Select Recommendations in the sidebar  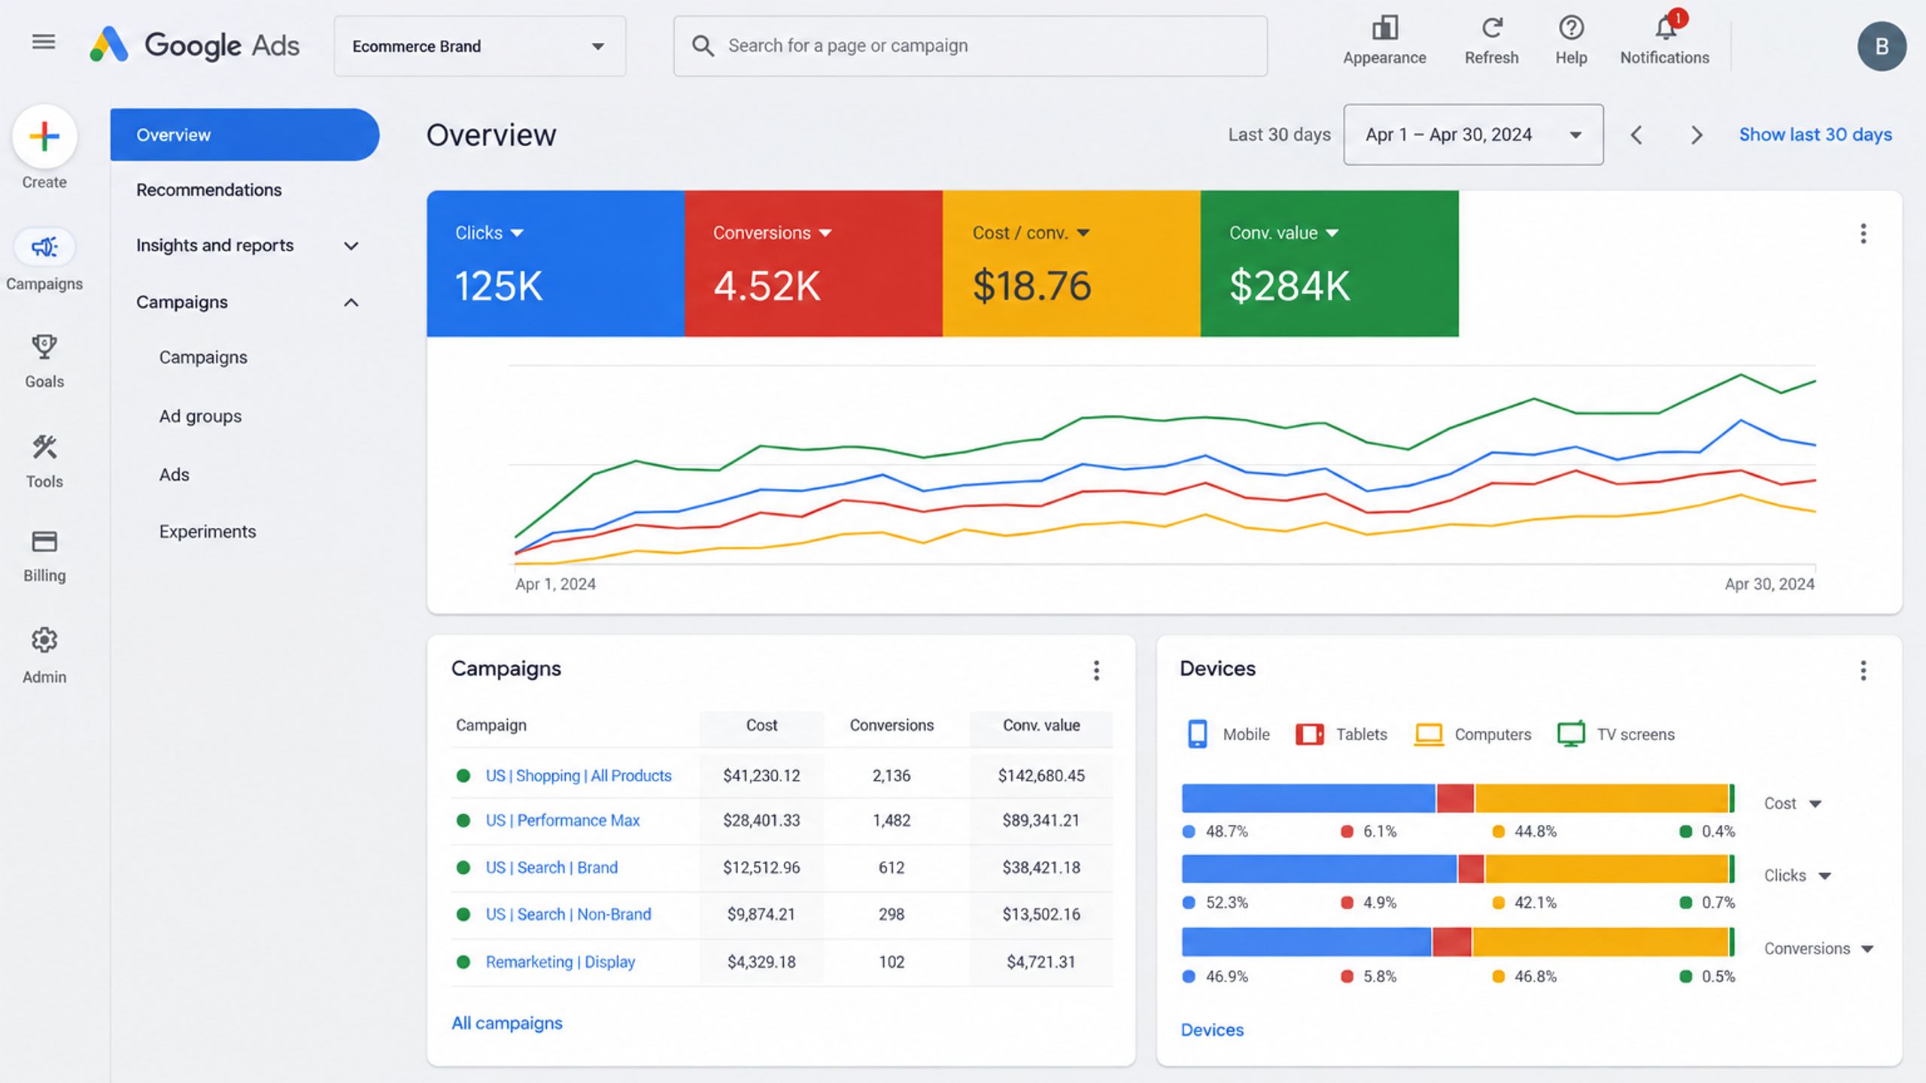(x=209, y=190)
